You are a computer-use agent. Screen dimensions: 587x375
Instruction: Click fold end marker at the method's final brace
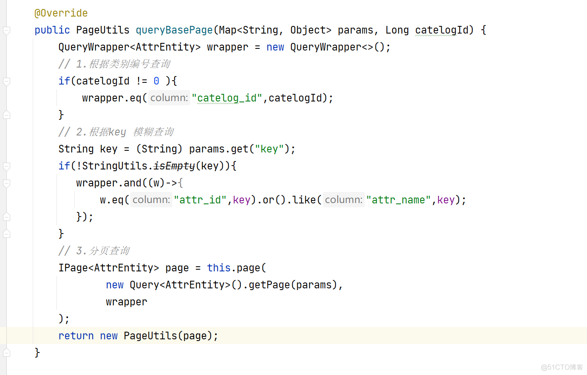tap(6, 352)
